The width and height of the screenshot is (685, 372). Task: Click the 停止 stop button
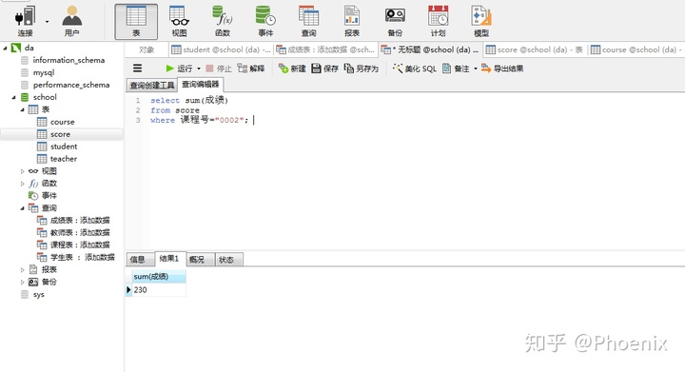219,69
